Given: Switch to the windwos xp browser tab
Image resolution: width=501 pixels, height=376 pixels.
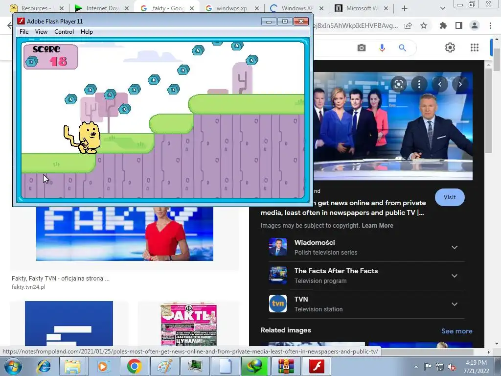Looking at the screenshot, I should [231, 8].
